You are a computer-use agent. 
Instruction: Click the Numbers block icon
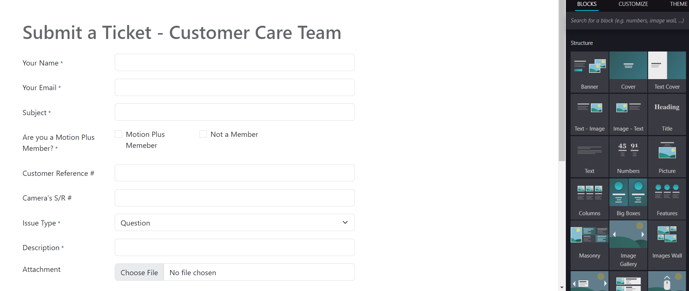click(628, 156)
